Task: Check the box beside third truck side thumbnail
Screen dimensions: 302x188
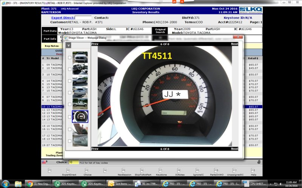Action: coord(70,81)
